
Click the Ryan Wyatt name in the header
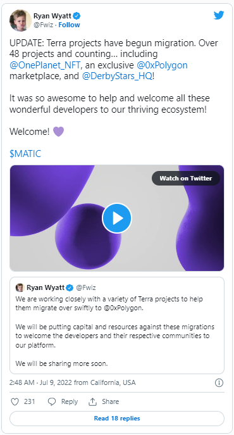(x=52, y=16)
